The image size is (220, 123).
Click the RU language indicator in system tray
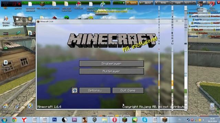pos(180,120)
